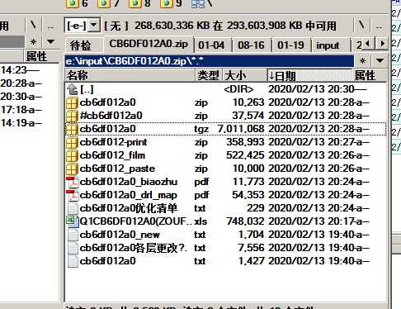
Task: Click the cb6df012_paste zip archive icon
Action: [x=72, y=169]
